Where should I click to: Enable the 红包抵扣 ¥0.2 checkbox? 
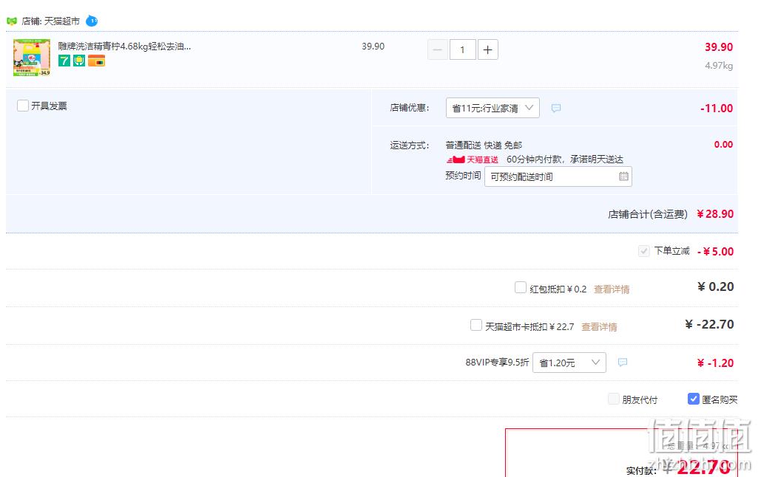[521, 288]
